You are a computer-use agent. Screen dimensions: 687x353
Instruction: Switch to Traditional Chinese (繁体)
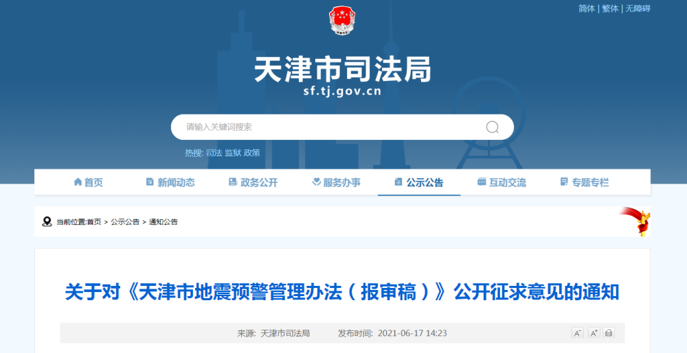coord(610,9)
